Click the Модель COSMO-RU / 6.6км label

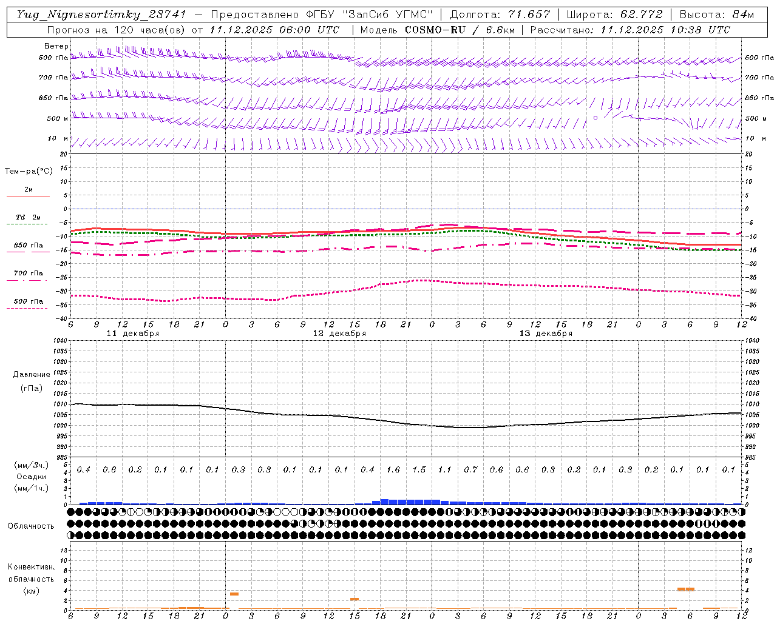(x=438, y=30)
